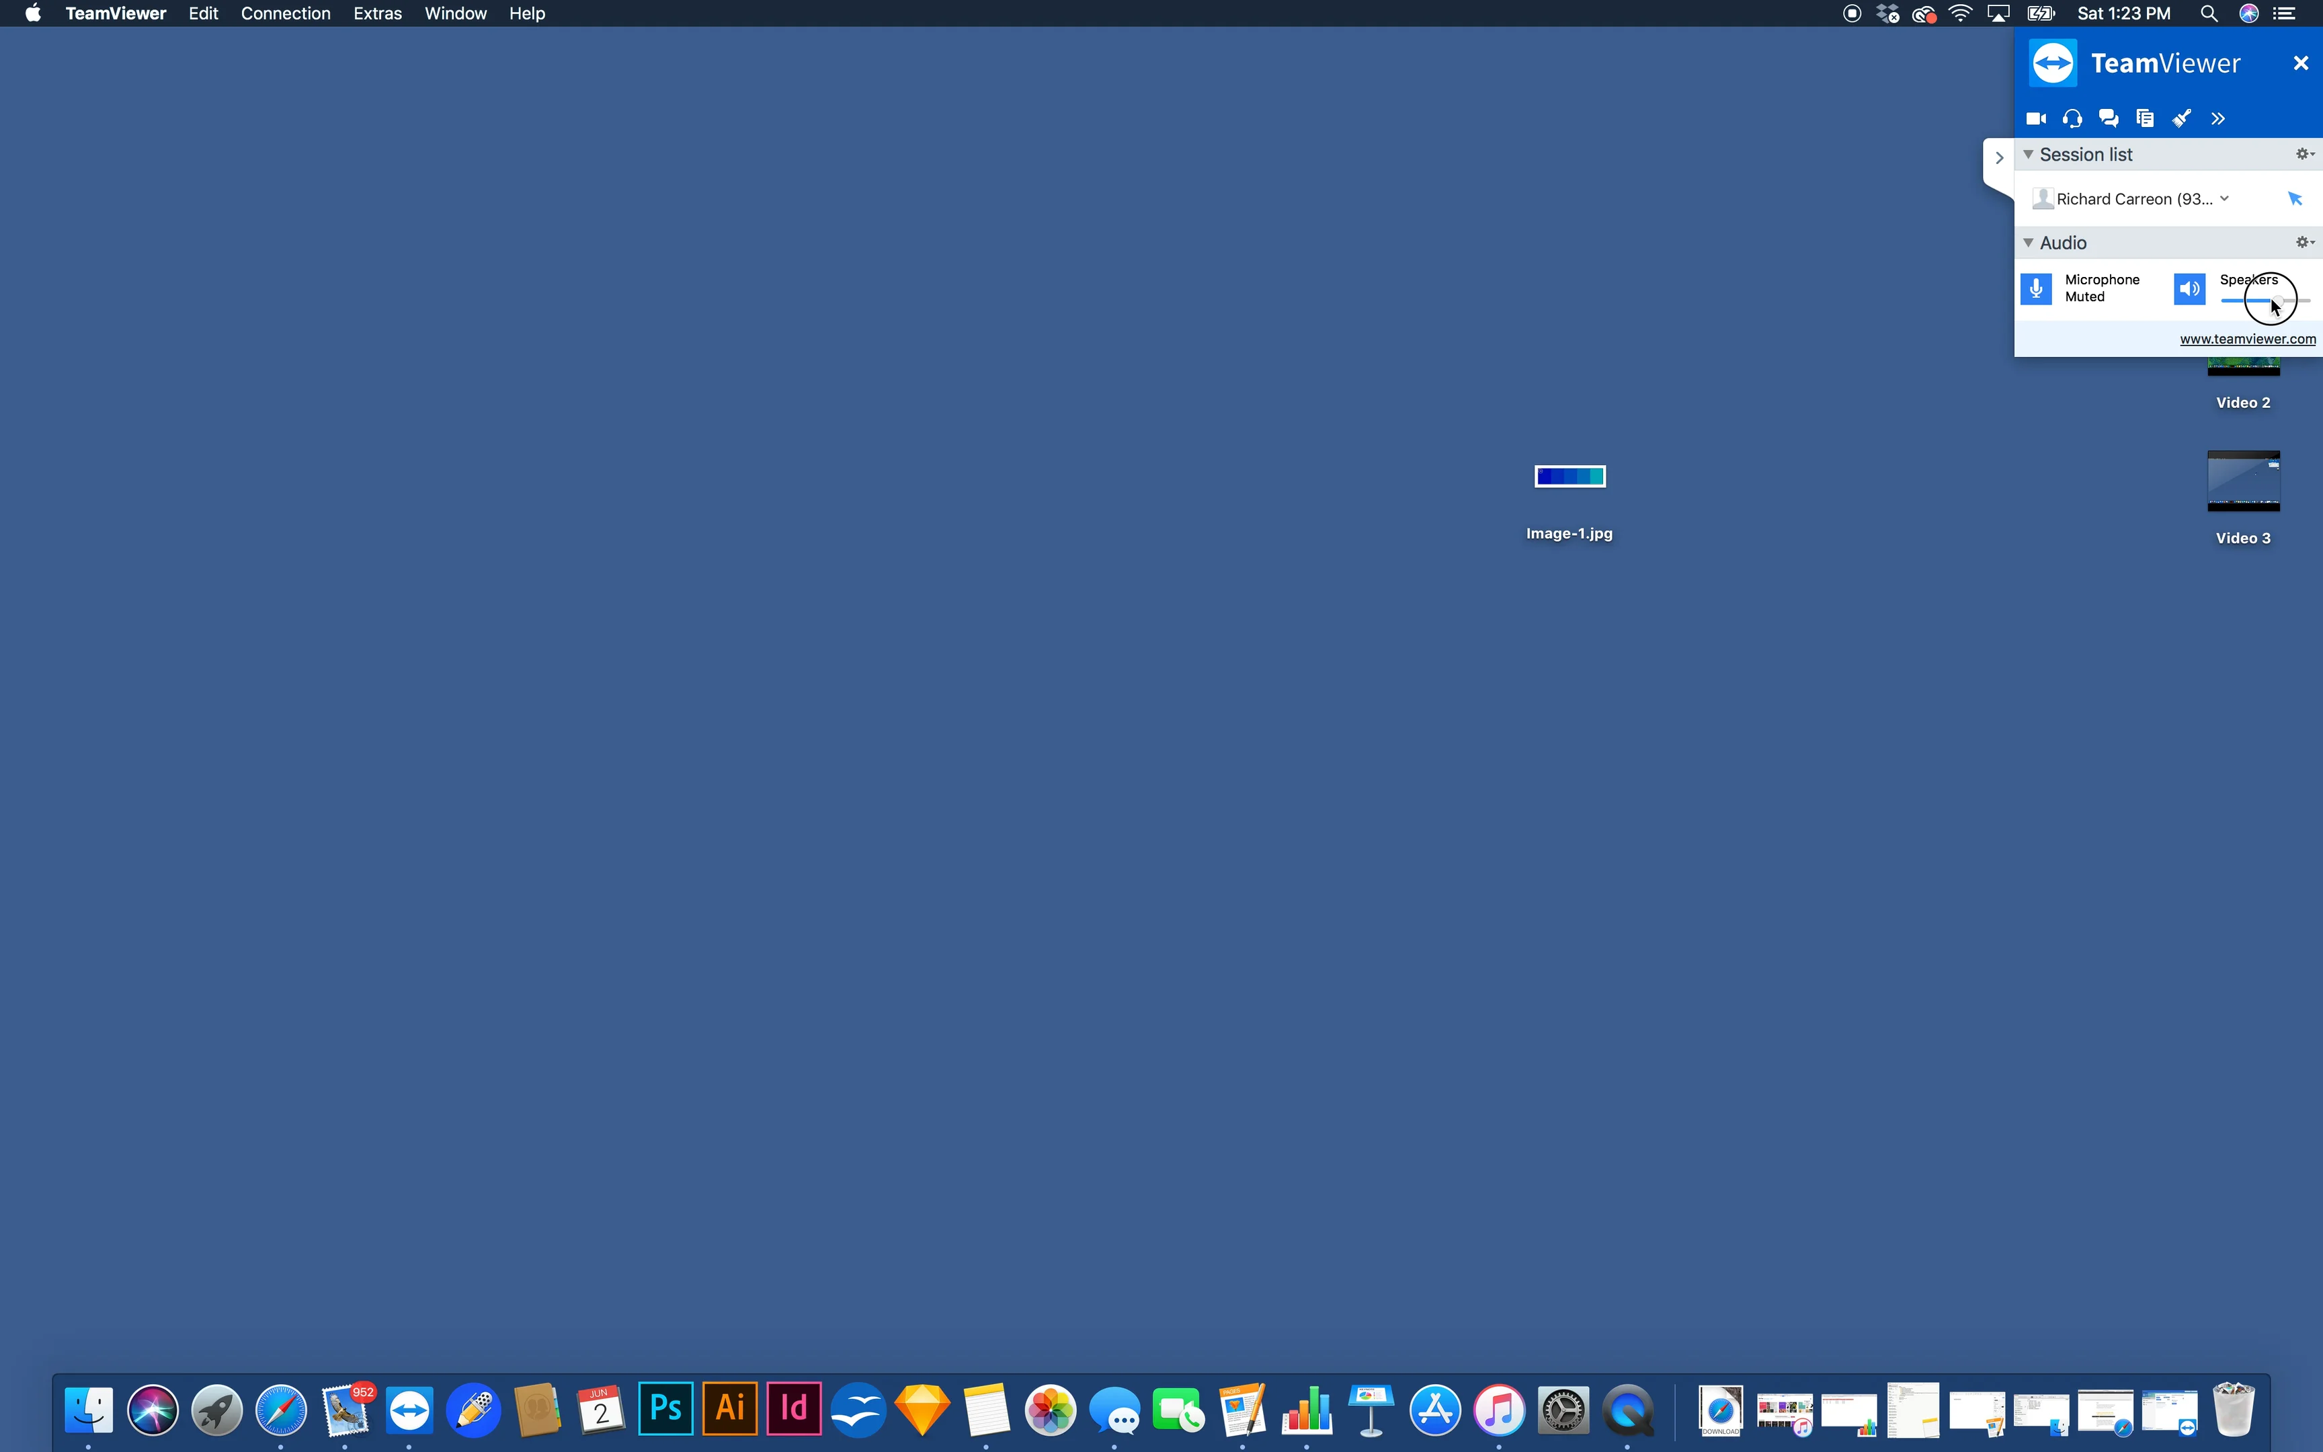This screenshot has width=2323, height=1452.
Task: Collapse the Audio section
Action: coord(2029,243)
